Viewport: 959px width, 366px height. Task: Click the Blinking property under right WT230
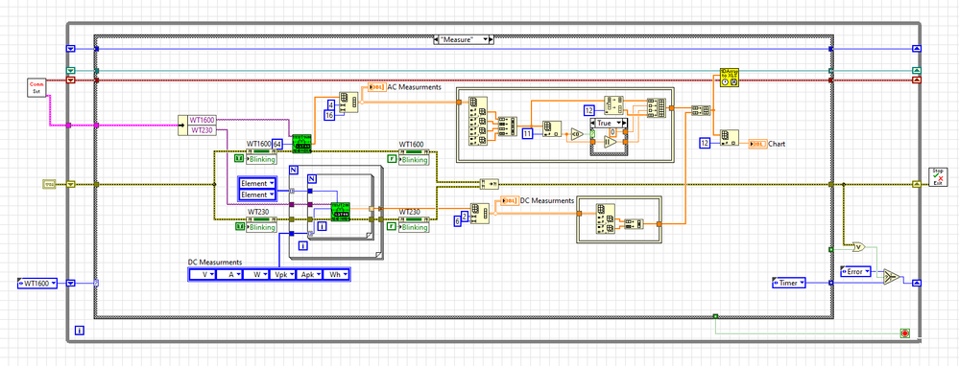[414, 227]
